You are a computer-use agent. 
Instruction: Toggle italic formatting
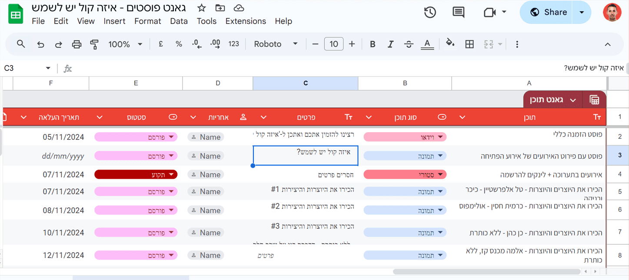[390, 44]
